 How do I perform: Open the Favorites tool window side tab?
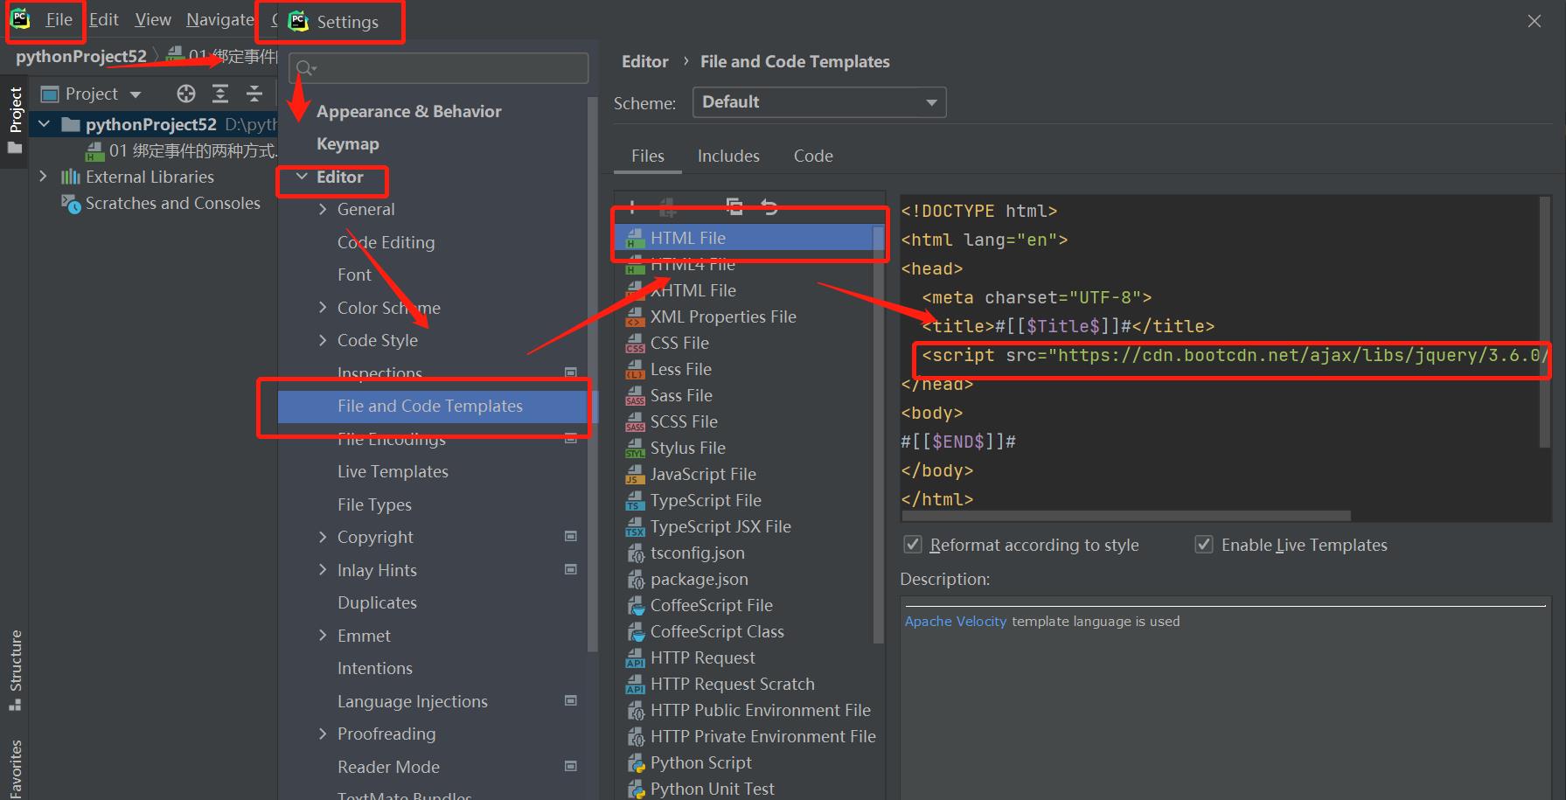tap(15, 769)
